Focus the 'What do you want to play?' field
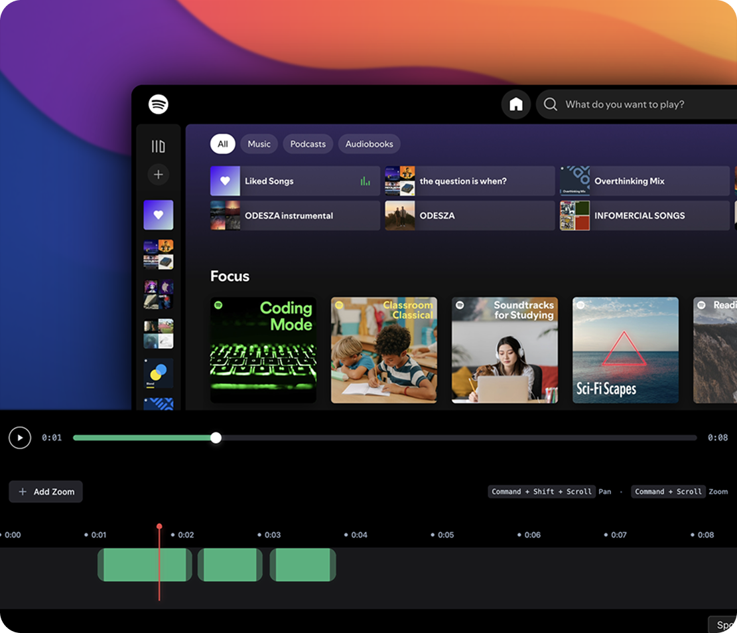737x633 pixels. [636, 104]
